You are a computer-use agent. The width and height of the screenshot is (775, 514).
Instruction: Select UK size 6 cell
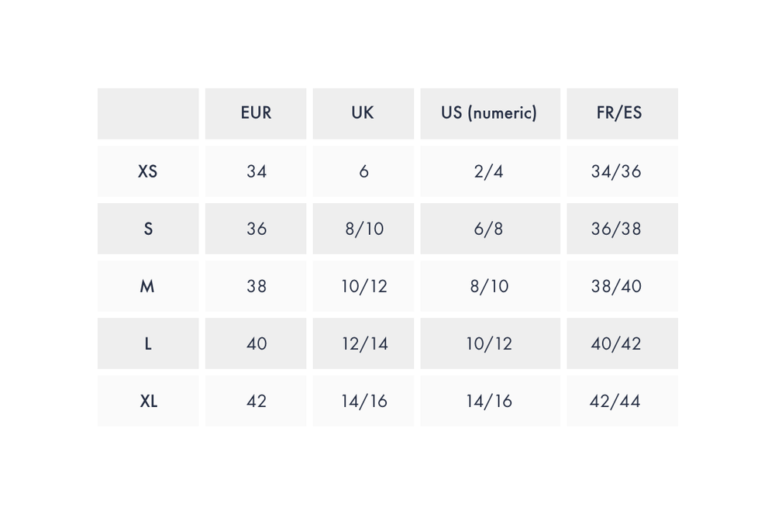tap(363, 171)
